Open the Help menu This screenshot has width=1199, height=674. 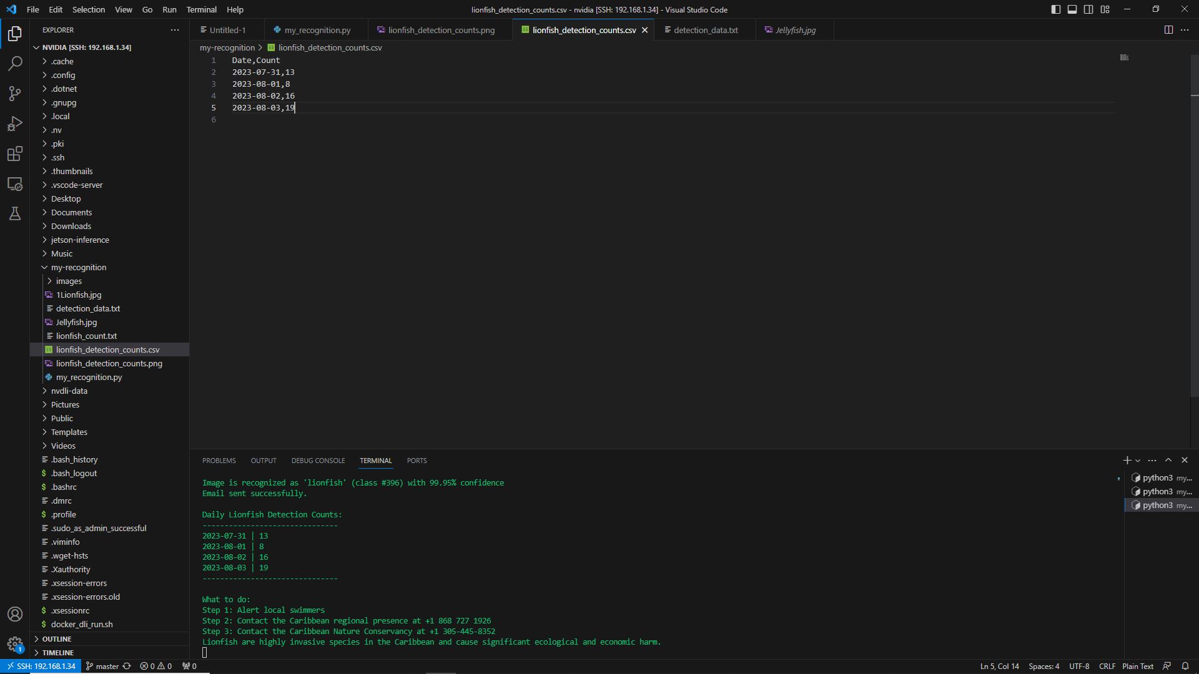pyautogui.click(x=235, y=9)
